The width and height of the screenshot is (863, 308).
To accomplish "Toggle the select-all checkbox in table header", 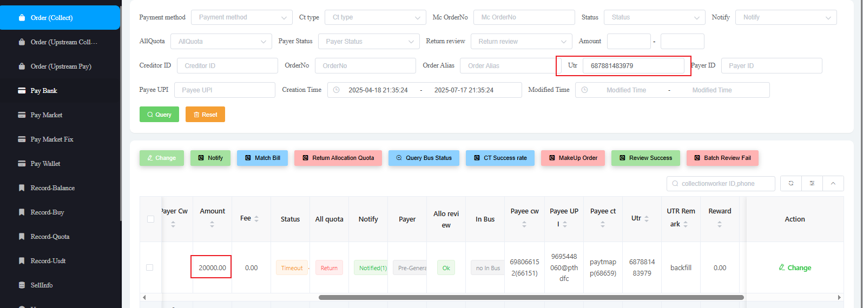I will click(150, 219).
